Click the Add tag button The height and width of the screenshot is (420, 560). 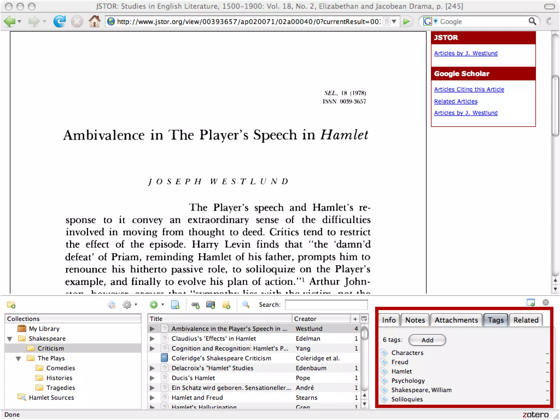coord(427,340)
